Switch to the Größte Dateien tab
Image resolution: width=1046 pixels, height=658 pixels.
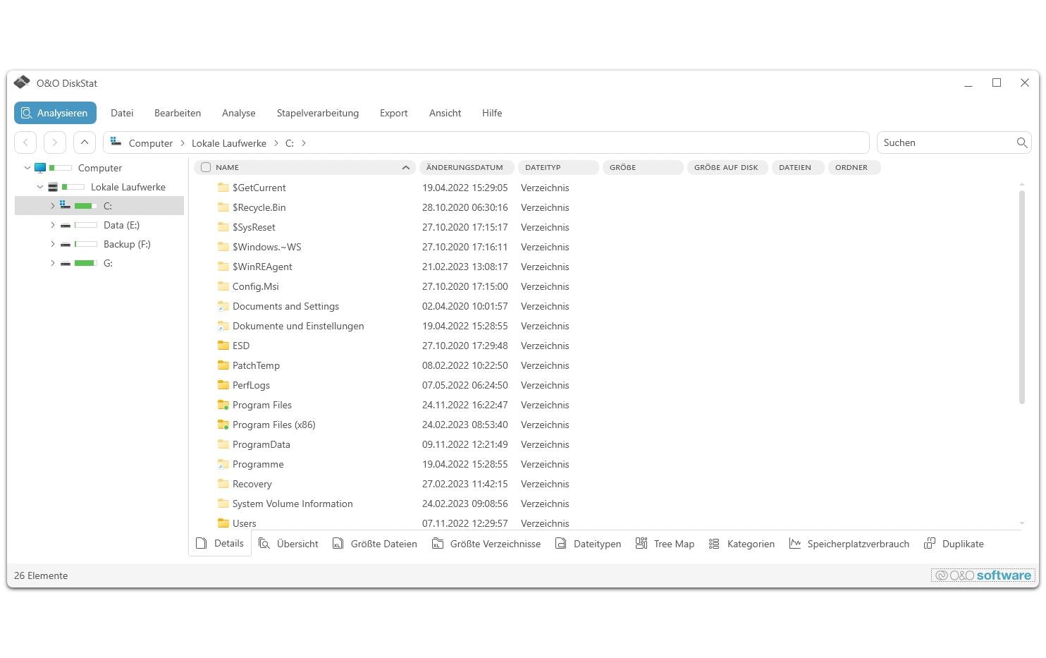pos(375,544)
